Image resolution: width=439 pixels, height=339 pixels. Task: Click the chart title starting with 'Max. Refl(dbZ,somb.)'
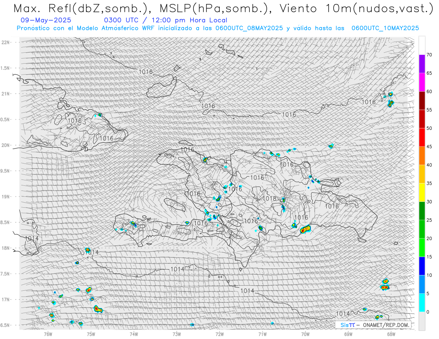click(x=223, y=9)
